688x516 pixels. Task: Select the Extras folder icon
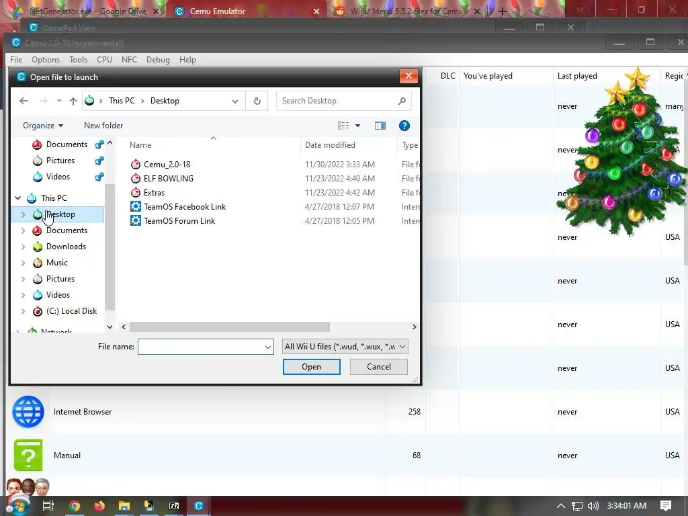[136, 193]
